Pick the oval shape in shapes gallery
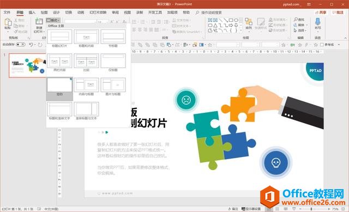349x212 pixels. pos(236,20)
